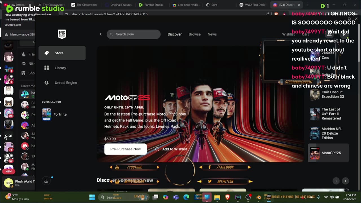Close the Discord browser tab
Image resolution: width=361 pixels, height=203 pixels.
(x=299, y=5)
